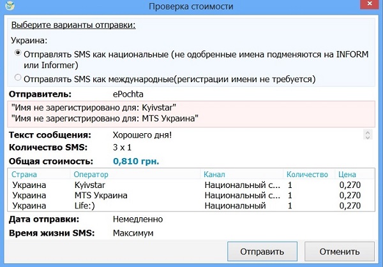
Task: Click the Оператор column header
Action: pyautogui.click(x=135, y=175)
